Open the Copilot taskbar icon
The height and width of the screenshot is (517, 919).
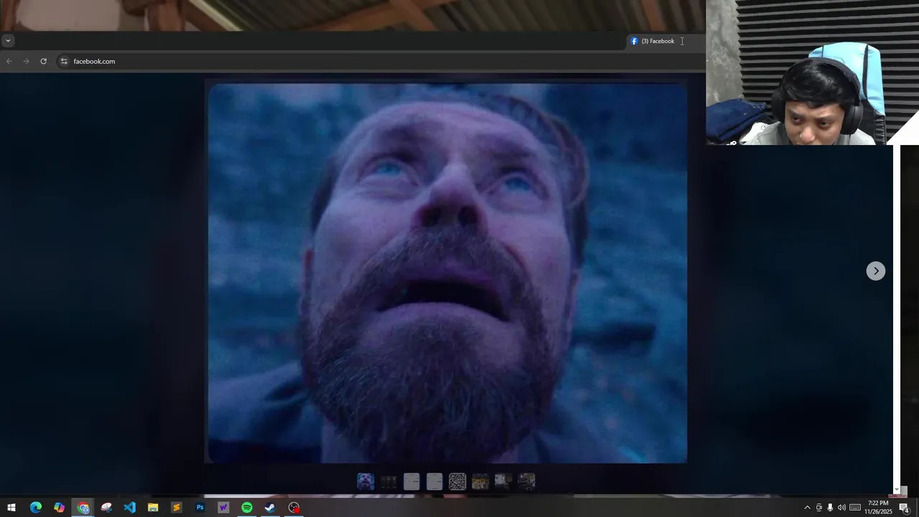[x=60, y=508]
